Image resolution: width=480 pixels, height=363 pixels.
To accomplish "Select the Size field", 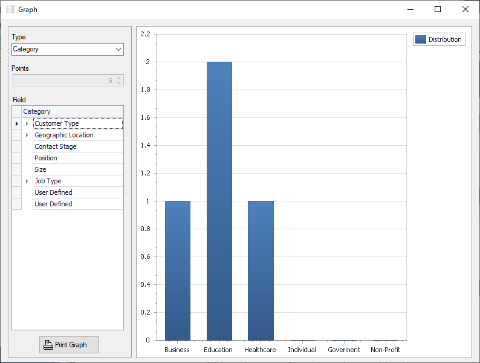I will point(78,169).
